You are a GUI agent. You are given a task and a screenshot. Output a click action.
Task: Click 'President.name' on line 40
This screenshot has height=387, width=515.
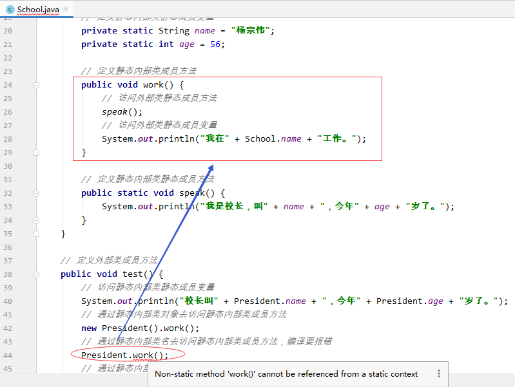pos(269,301)
